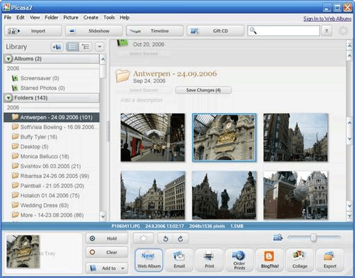The width and height of the screenshot is (355, 278).
Task: Click the thumbnail zoom icon beside slider
Action: coord(278,238)
